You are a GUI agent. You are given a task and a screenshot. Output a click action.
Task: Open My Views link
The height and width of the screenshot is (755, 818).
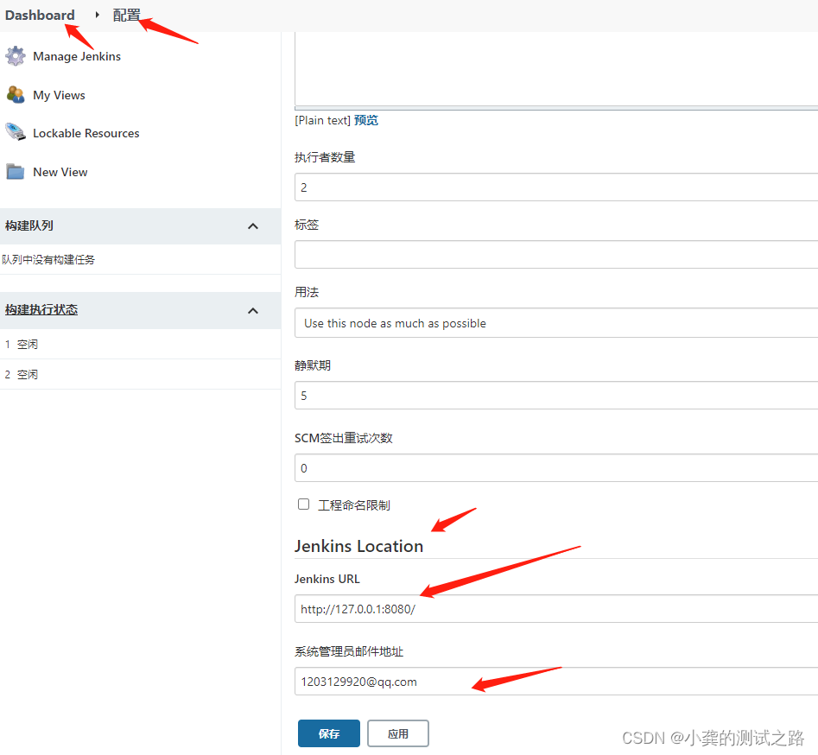(59, 95)
